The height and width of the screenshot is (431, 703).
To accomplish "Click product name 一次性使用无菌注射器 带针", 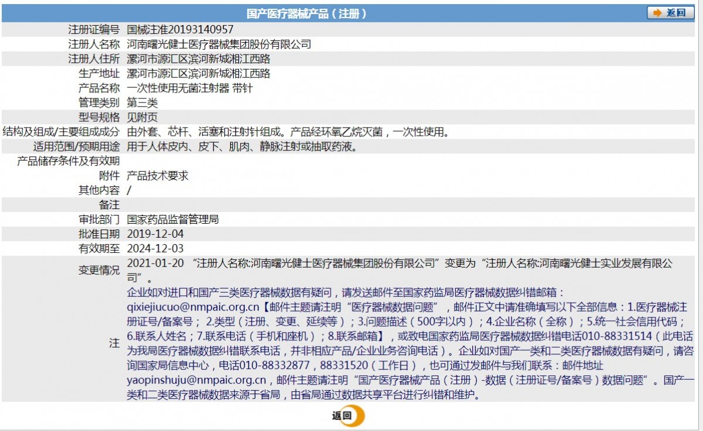I will pyautogui.click(x=190, y=88).
